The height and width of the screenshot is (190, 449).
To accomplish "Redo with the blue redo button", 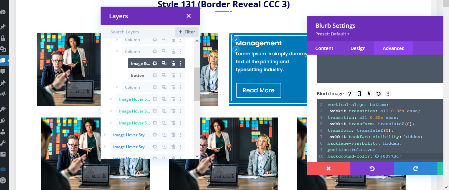I will tap(416, 168).
